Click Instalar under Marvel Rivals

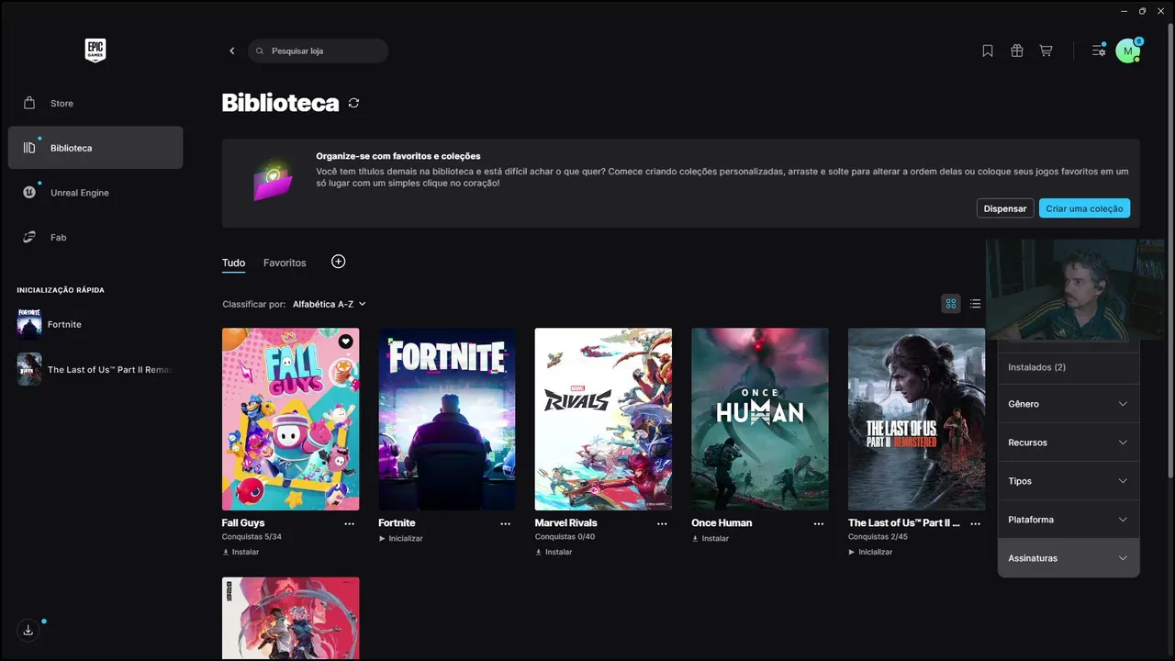coord(554,552)
